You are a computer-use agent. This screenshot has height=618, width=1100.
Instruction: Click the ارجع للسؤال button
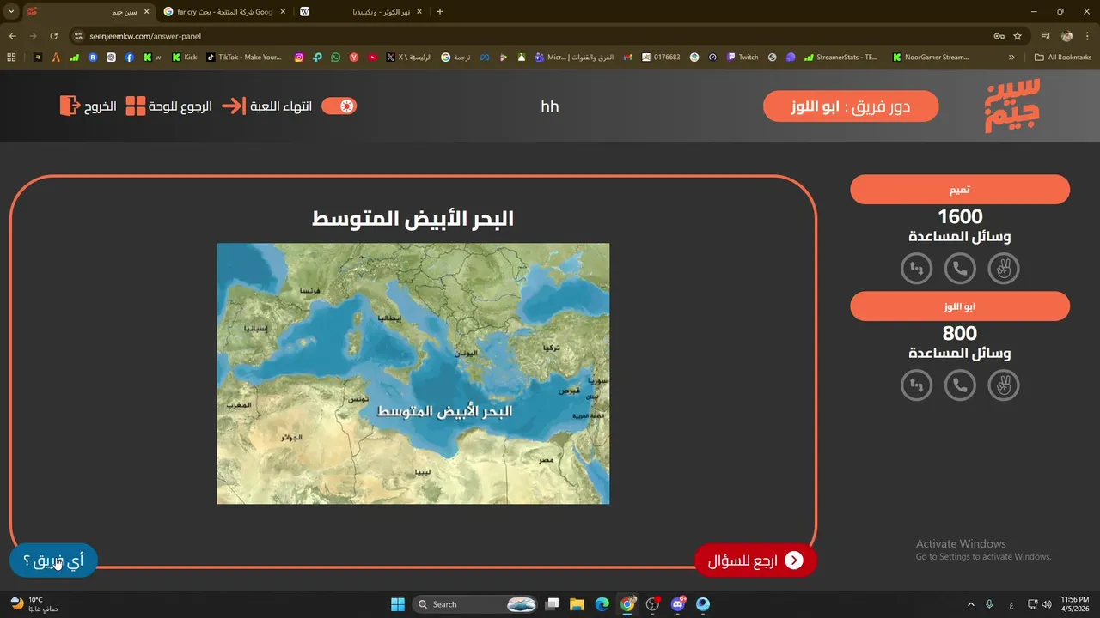(755, 560)
